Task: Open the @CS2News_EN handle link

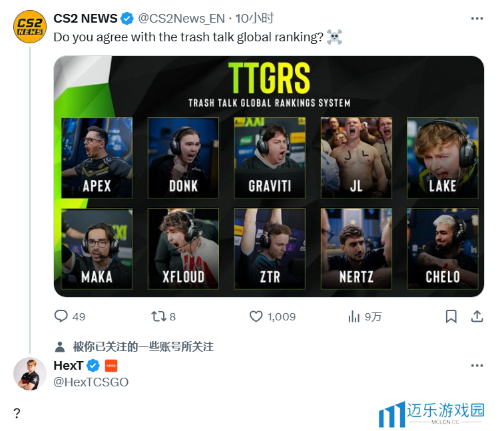Action: pyautogui.click(x=181, y=19)
